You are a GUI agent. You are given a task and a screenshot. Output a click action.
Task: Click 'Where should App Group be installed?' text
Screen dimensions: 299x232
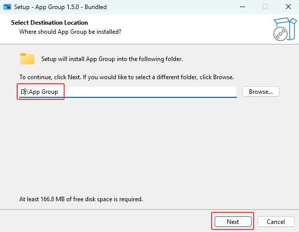pos(70,32)
